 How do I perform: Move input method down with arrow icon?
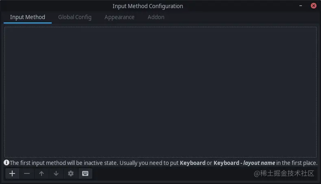(56, 173)
